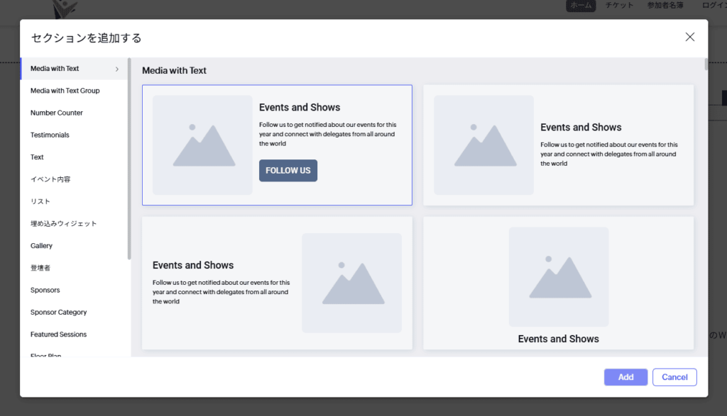Select layout with image on right side
The width and height of the screenshot is (727, 416).
point(277,283)
